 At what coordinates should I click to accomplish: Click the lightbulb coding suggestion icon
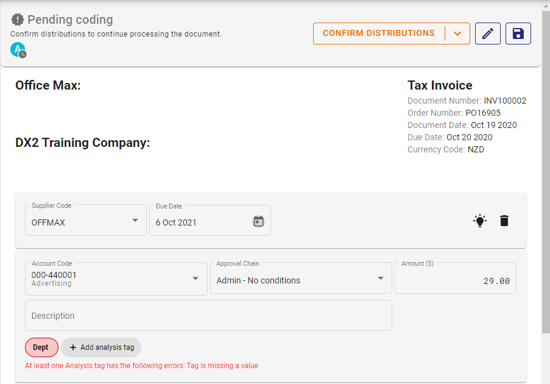[x=479, y=221]
